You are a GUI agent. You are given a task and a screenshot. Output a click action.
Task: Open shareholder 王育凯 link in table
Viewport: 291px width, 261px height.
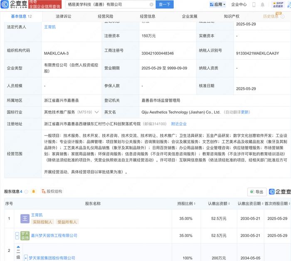(37, 215)
